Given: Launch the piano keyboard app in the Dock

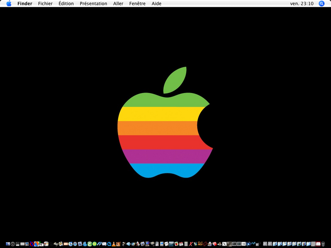Looking at the screenshot, I should (x=18, y=244).
